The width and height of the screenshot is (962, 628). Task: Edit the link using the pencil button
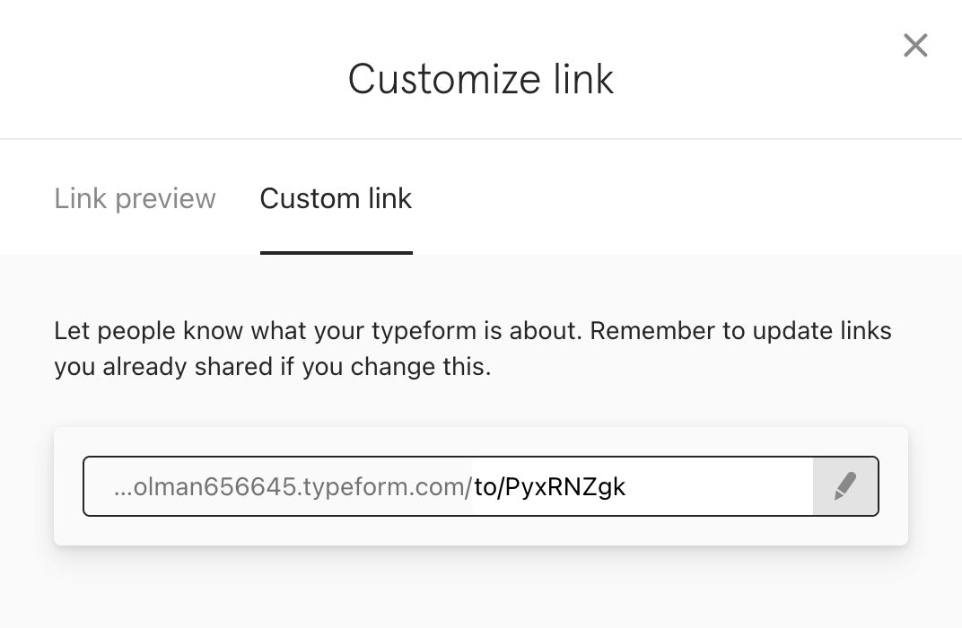coord(845,486)
